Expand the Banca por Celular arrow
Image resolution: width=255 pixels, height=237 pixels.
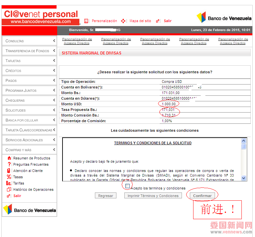(54, 120)
